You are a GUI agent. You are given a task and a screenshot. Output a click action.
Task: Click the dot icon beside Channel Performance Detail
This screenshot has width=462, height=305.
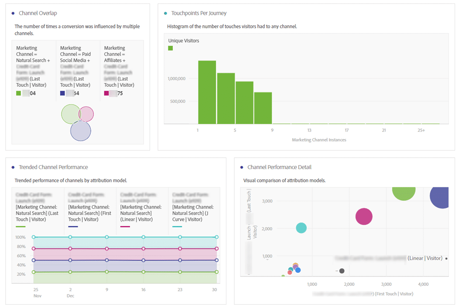click(242, 167)
